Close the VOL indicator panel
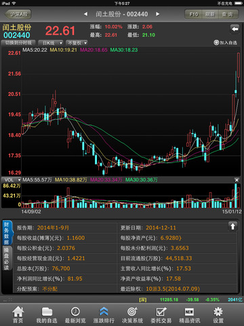 tap(237, 180)
